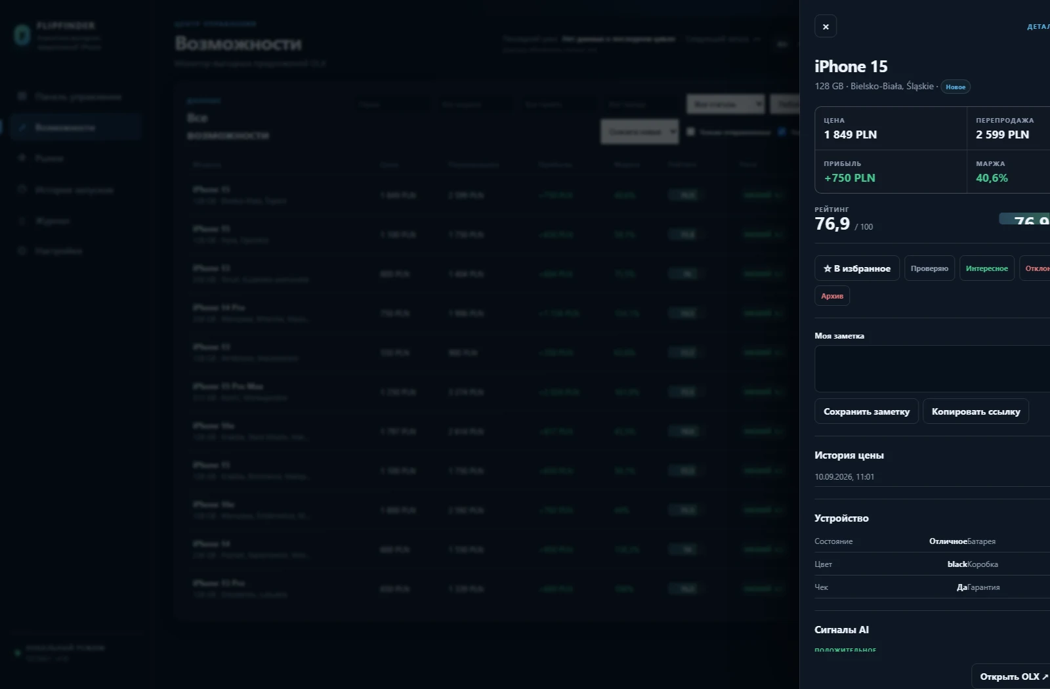Tick the unchecked filter checkbox beside the sort dropdown
Viewport: 1050px width, 689px height.
[x=690, y=132]
